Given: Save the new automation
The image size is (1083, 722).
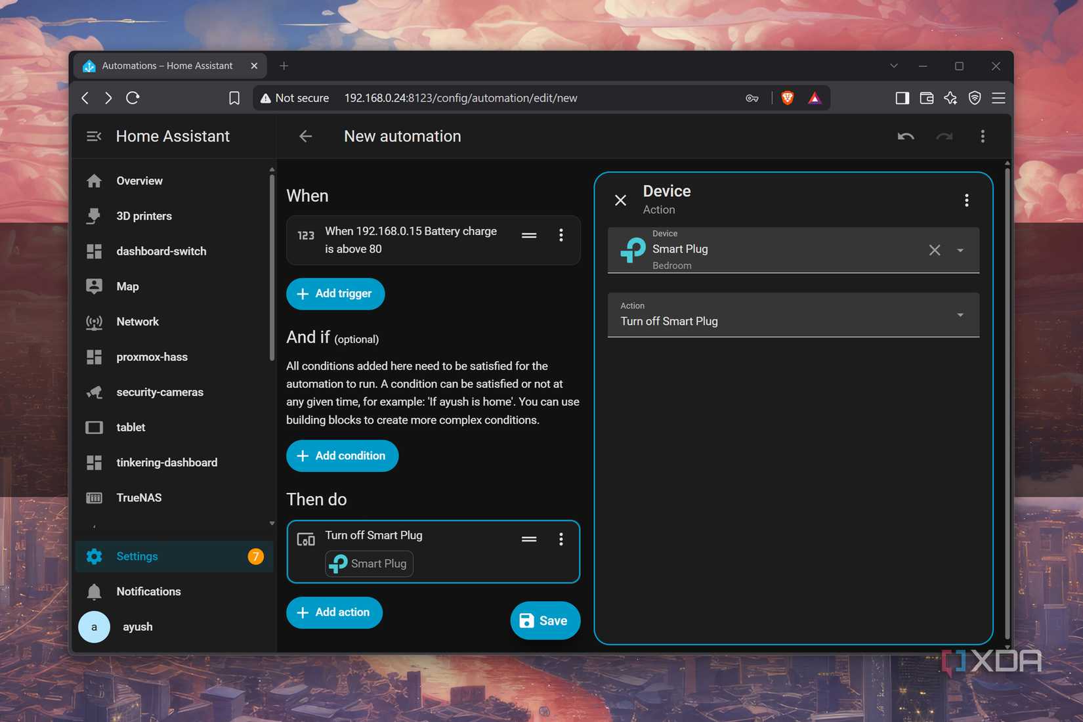Looking at the screenshot, I should (545, 620).
